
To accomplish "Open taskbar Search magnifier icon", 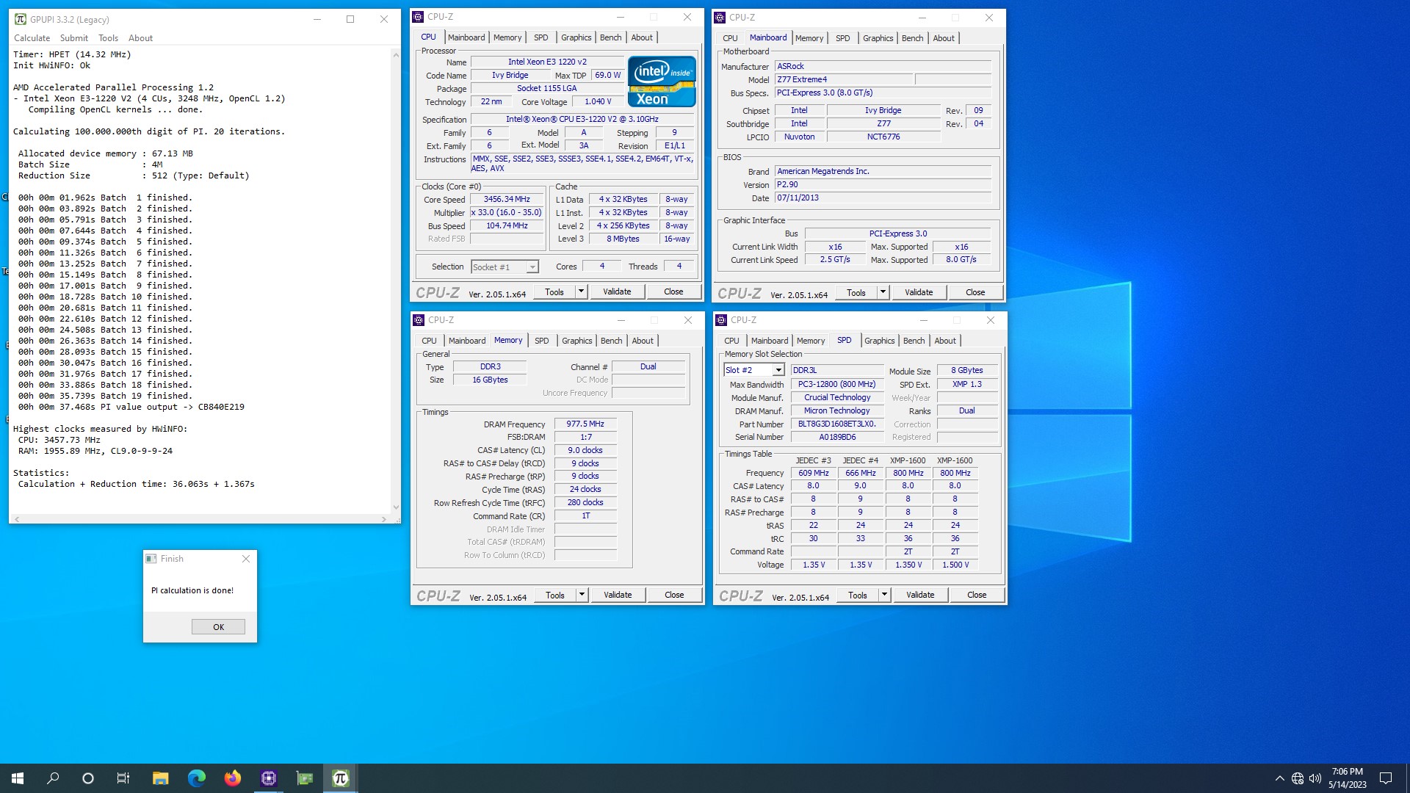I will coord(53,778).
